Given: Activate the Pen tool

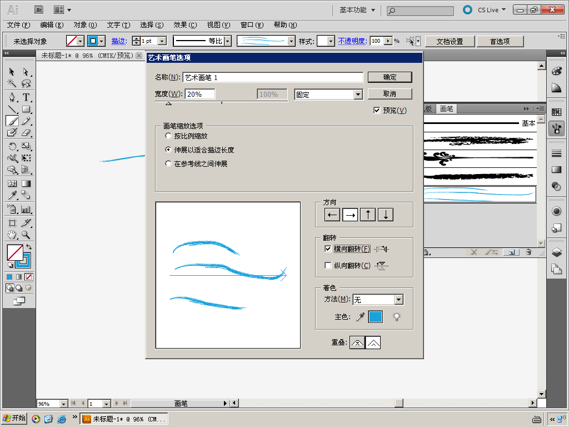Looking at the screenshot, I should coord(12,97).
